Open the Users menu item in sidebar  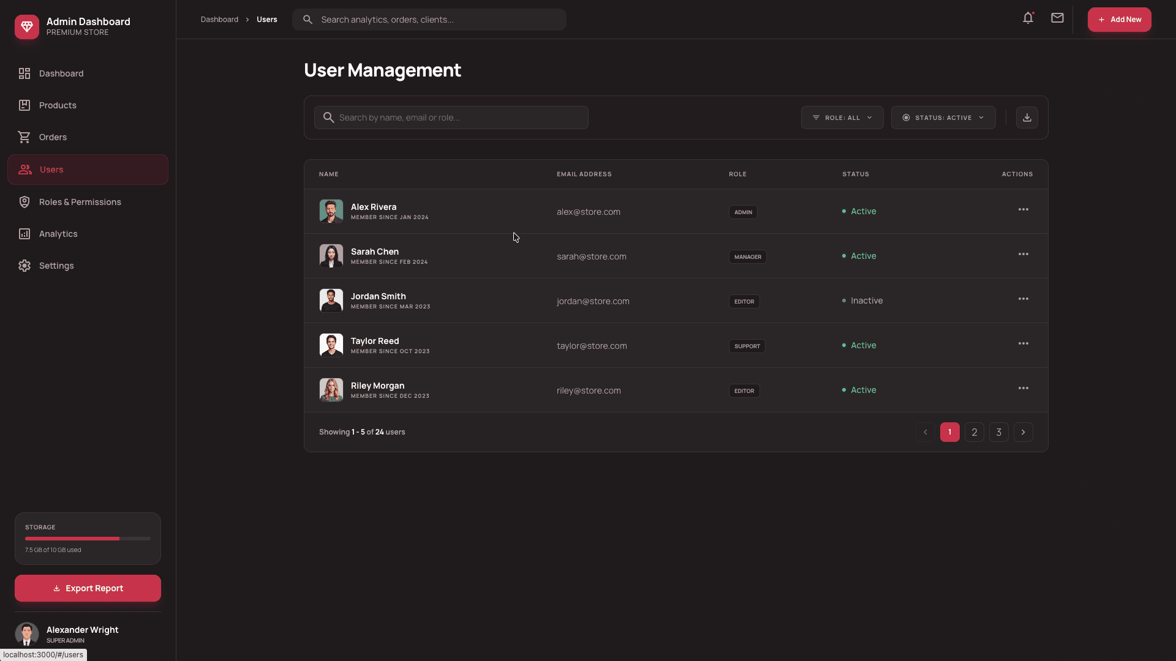pyautogui.click(x=51, y=169)
